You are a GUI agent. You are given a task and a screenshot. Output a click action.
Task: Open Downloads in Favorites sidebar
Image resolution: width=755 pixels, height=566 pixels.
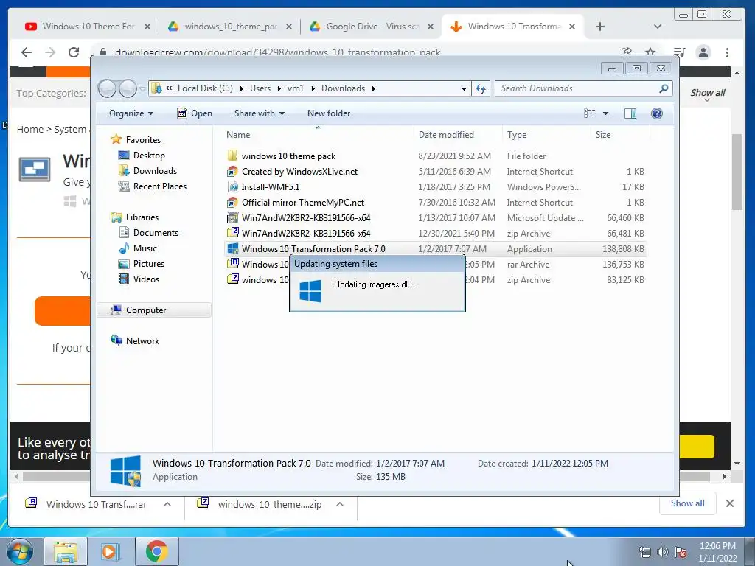pyautogui.click(x=155, y=171)
